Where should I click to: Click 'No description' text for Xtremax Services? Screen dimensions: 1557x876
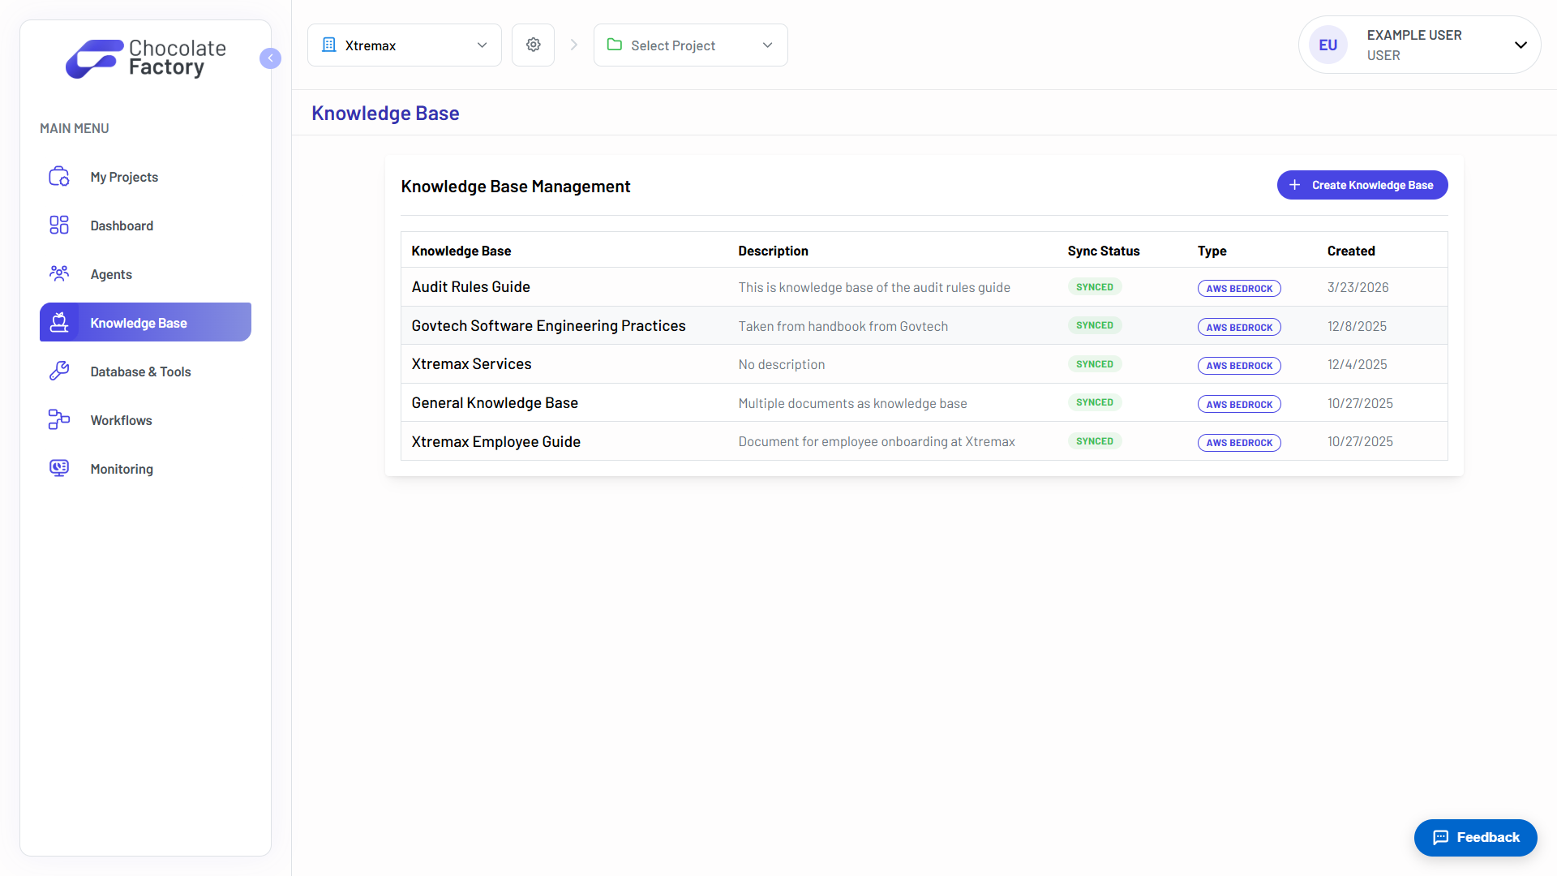pos(781,364)
